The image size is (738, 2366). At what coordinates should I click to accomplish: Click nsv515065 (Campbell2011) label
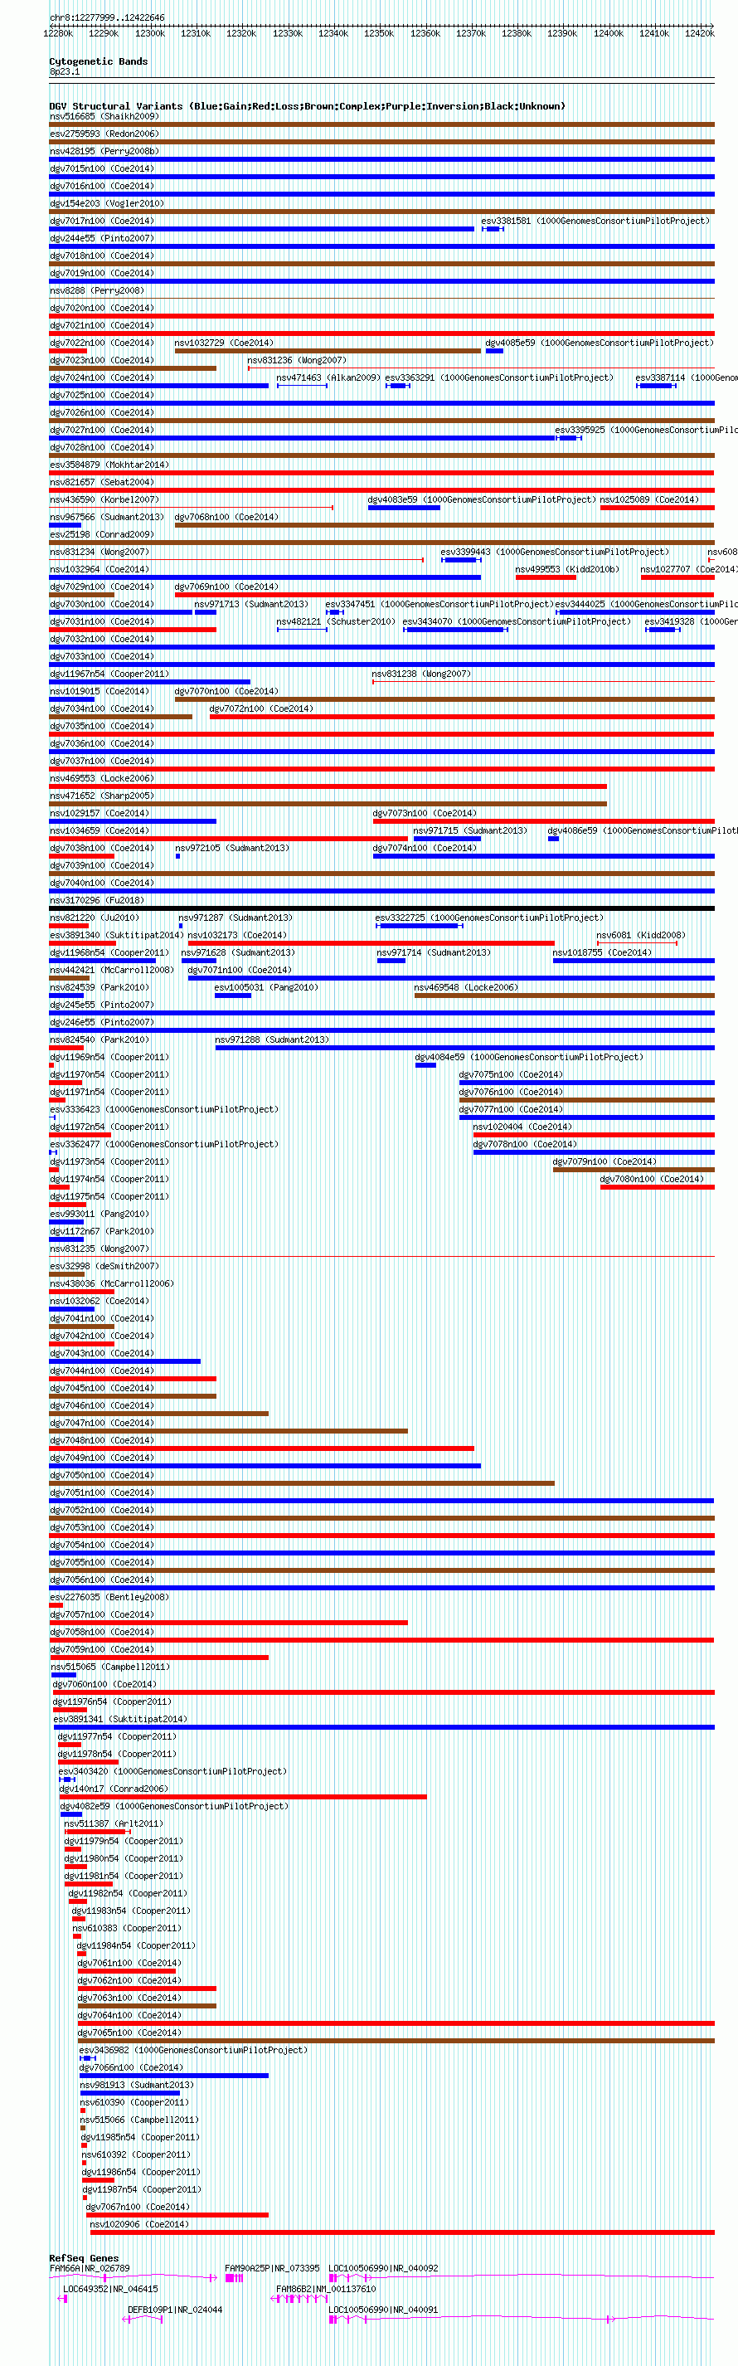[x=110, y=1667]
